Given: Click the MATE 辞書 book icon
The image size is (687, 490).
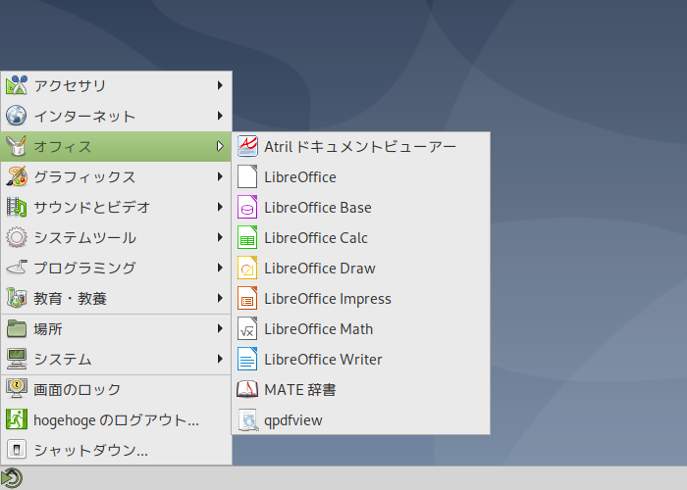Looking at the screenshot, I should point(247,389).
